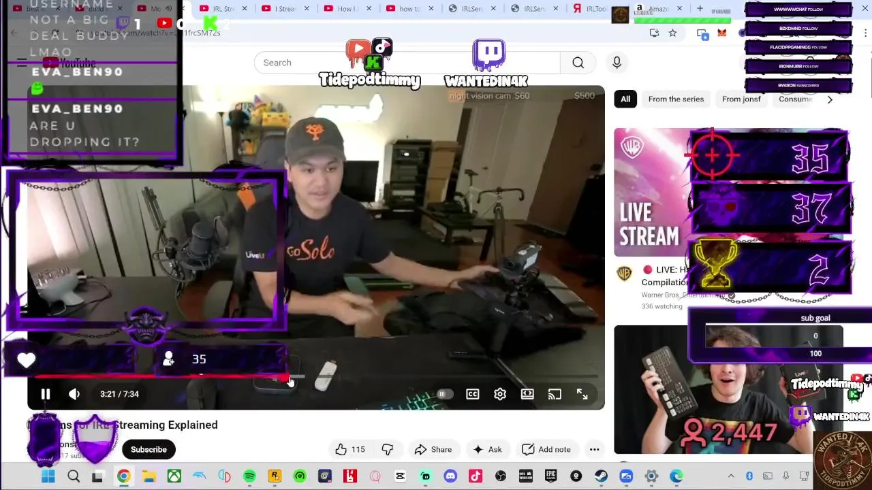Screen dimensions: 872x490
Task: Open Windows taskbar search
Action: [73, 476]
